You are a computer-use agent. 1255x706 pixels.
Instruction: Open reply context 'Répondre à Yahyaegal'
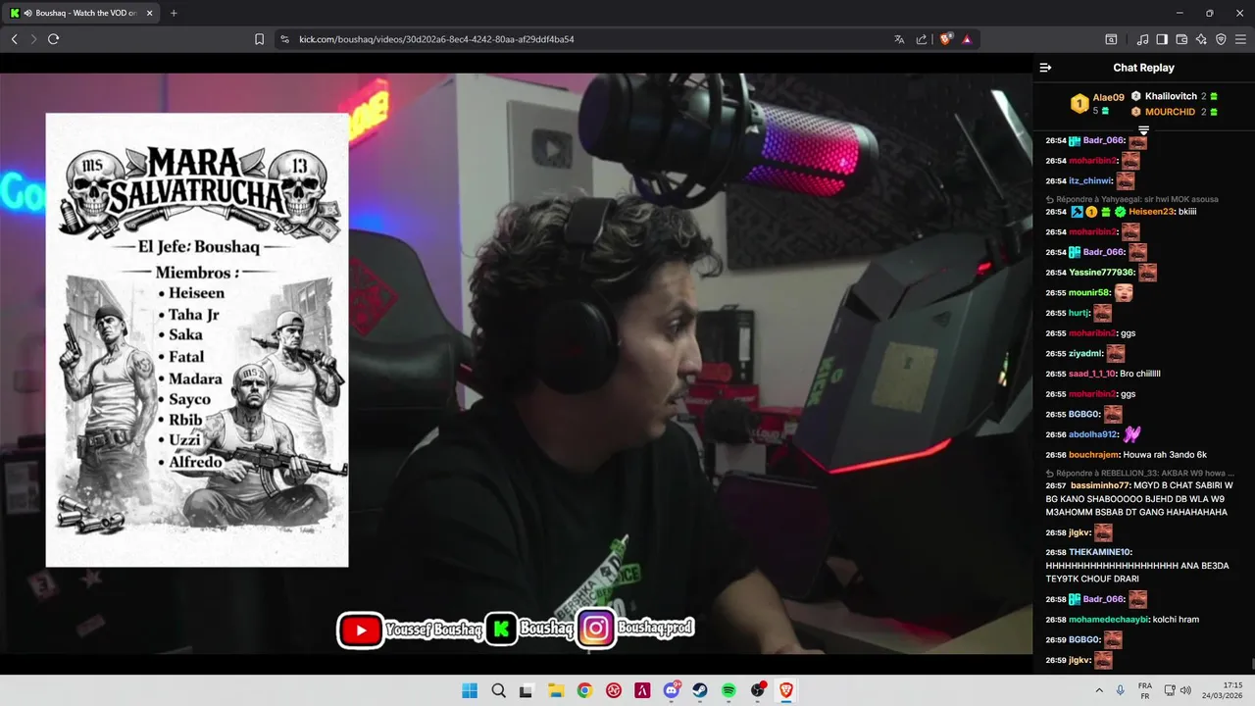pos(1131,199)
